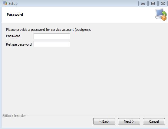Focus the Password input field
The width and height of the screenshot is (168, 129).
coord(52,36)
